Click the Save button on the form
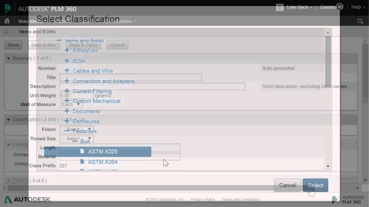369x207 pixels. (13, 45)
